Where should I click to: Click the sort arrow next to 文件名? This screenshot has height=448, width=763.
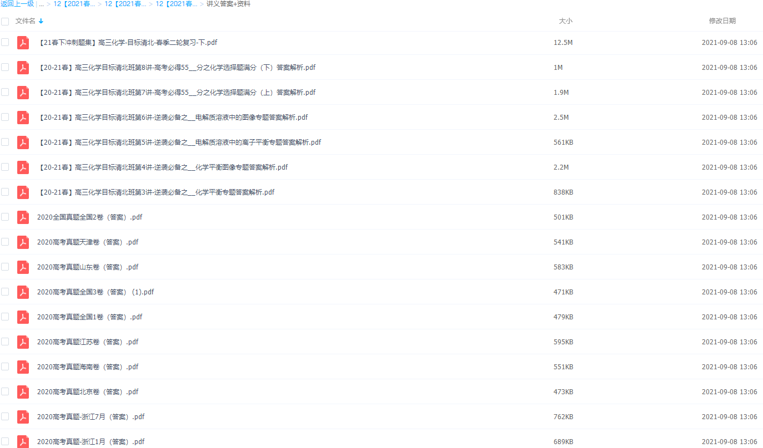pos(41,21)
